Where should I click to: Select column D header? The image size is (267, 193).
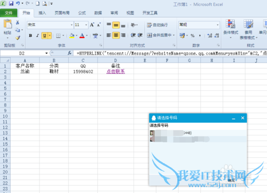point(115,60)
